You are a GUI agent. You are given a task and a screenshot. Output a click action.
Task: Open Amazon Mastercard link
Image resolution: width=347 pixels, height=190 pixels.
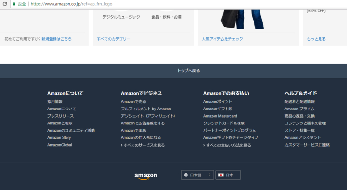coord(220,116)
